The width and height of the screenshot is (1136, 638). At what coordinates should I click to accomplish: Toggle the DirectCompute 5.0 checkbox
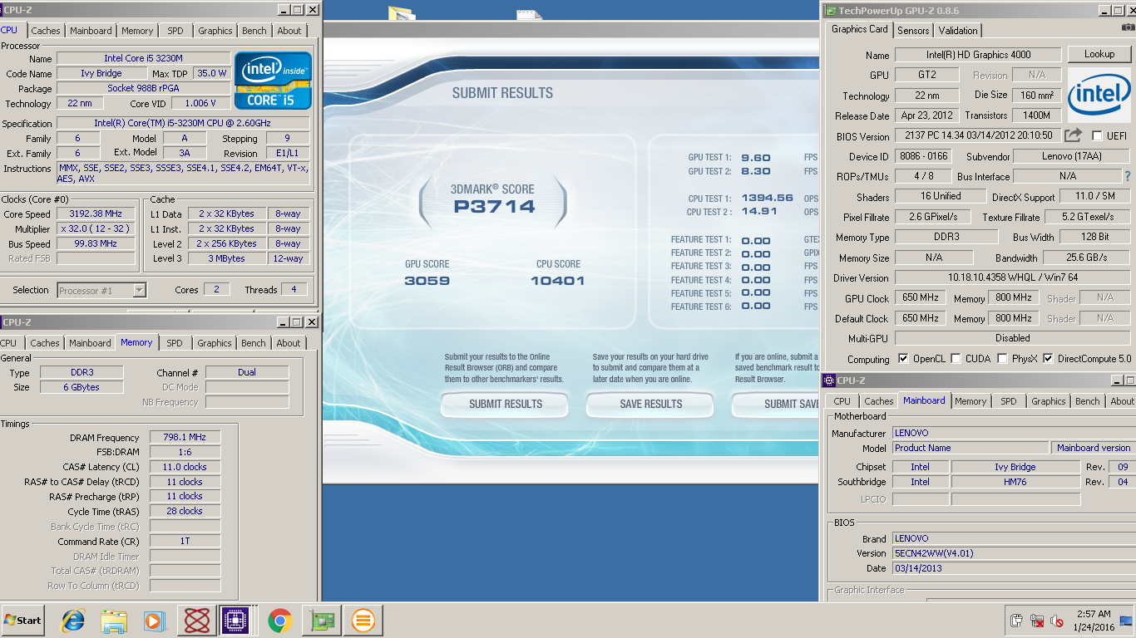(x=1048, y=359)
